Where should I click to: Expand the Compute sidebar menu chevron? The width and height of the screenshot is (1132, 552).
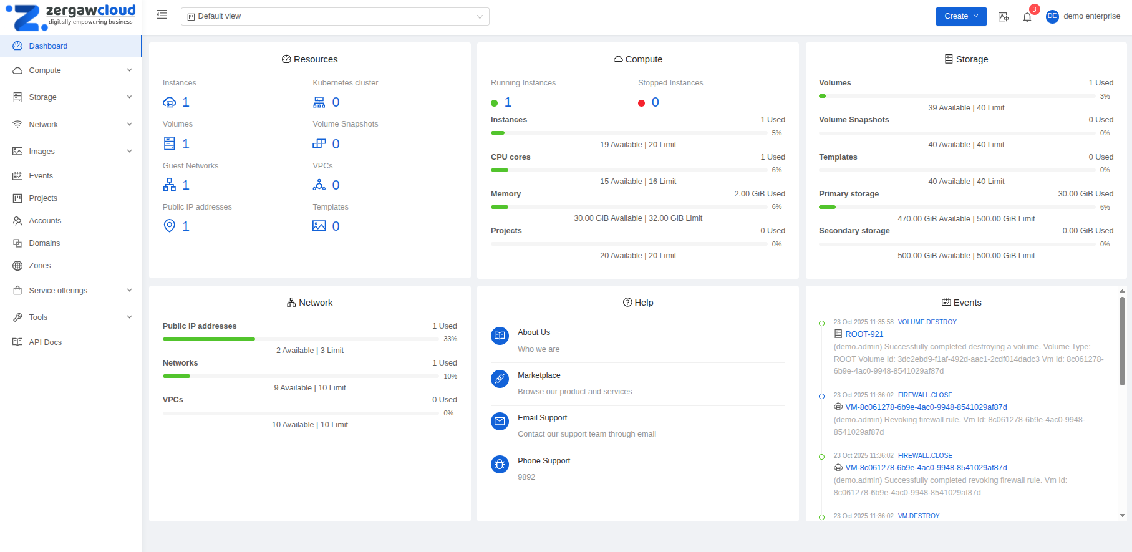(x=129, y=70)
